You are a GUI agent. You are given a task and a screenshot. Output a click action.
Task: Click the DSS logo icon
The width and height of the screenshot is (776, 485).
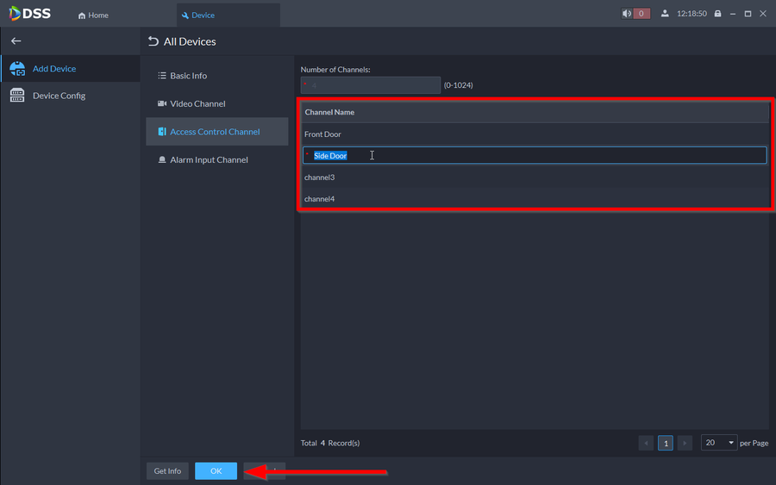[16, 14]
